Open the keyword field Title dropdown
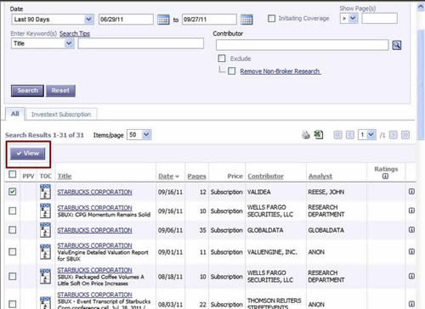This screenshot has width=425, height=309. click(x=42, y=43)
